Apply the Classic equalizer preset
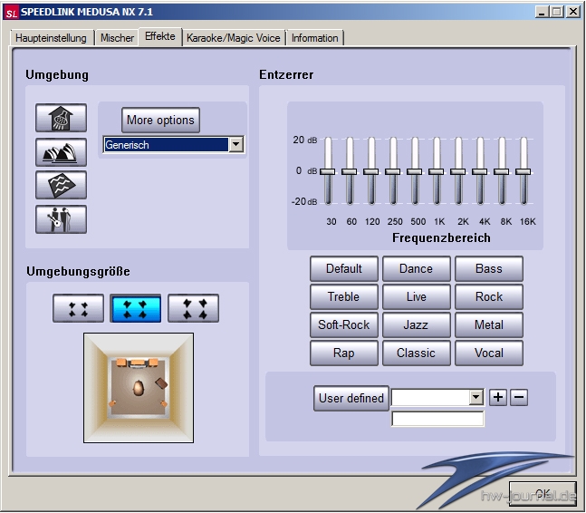 417,353
